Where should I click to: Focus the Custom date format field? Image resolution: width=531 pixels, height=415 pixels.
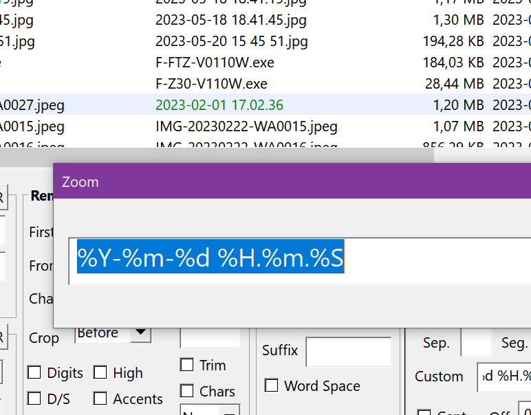503,377
